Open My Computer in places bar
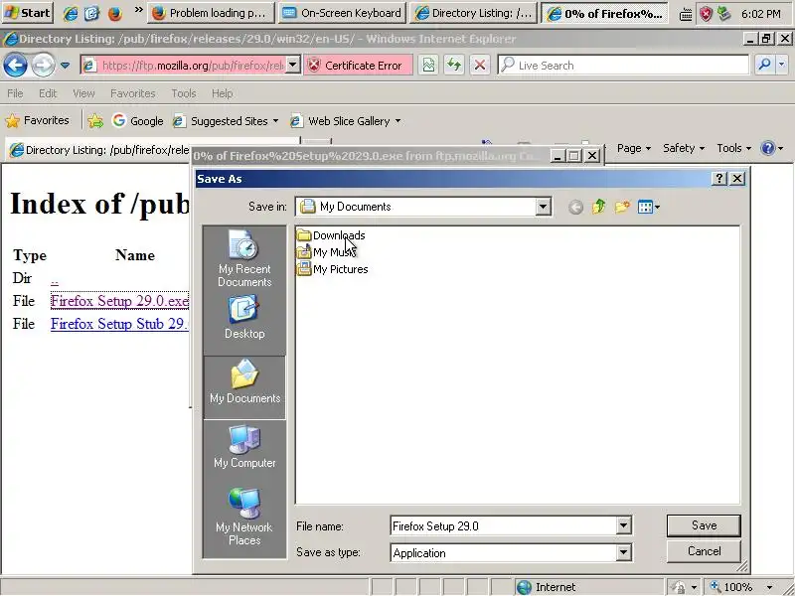 pos(244,447)
